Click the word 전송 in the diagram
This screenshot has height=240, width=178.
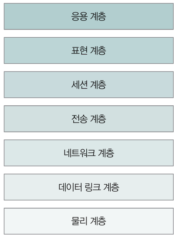(79, 119)
